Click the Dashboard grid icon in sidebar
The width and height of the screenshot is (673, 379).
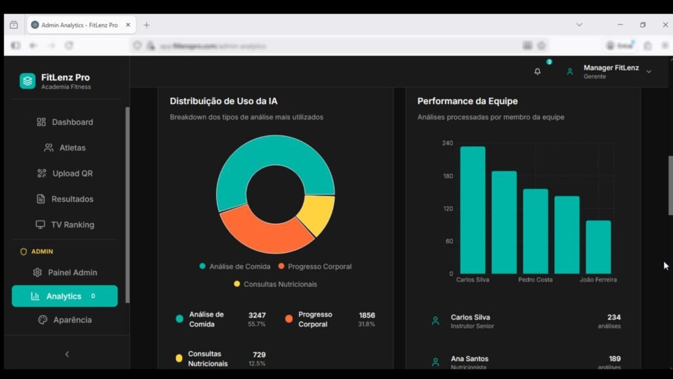[41, 122]
